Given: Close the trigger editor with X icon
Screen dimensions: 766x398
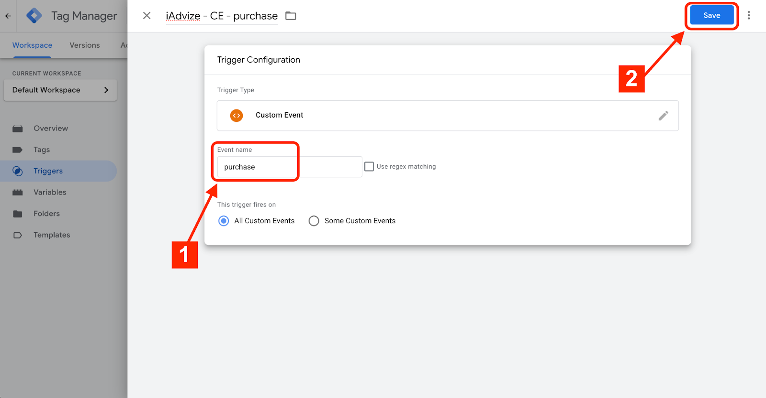Looking at the screenshot, I should 147,16.
